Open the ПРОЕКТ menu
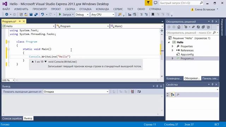Image resolution: width=226 pixels, height=127 pixels. pyautogui.click(x=56, y=9)
